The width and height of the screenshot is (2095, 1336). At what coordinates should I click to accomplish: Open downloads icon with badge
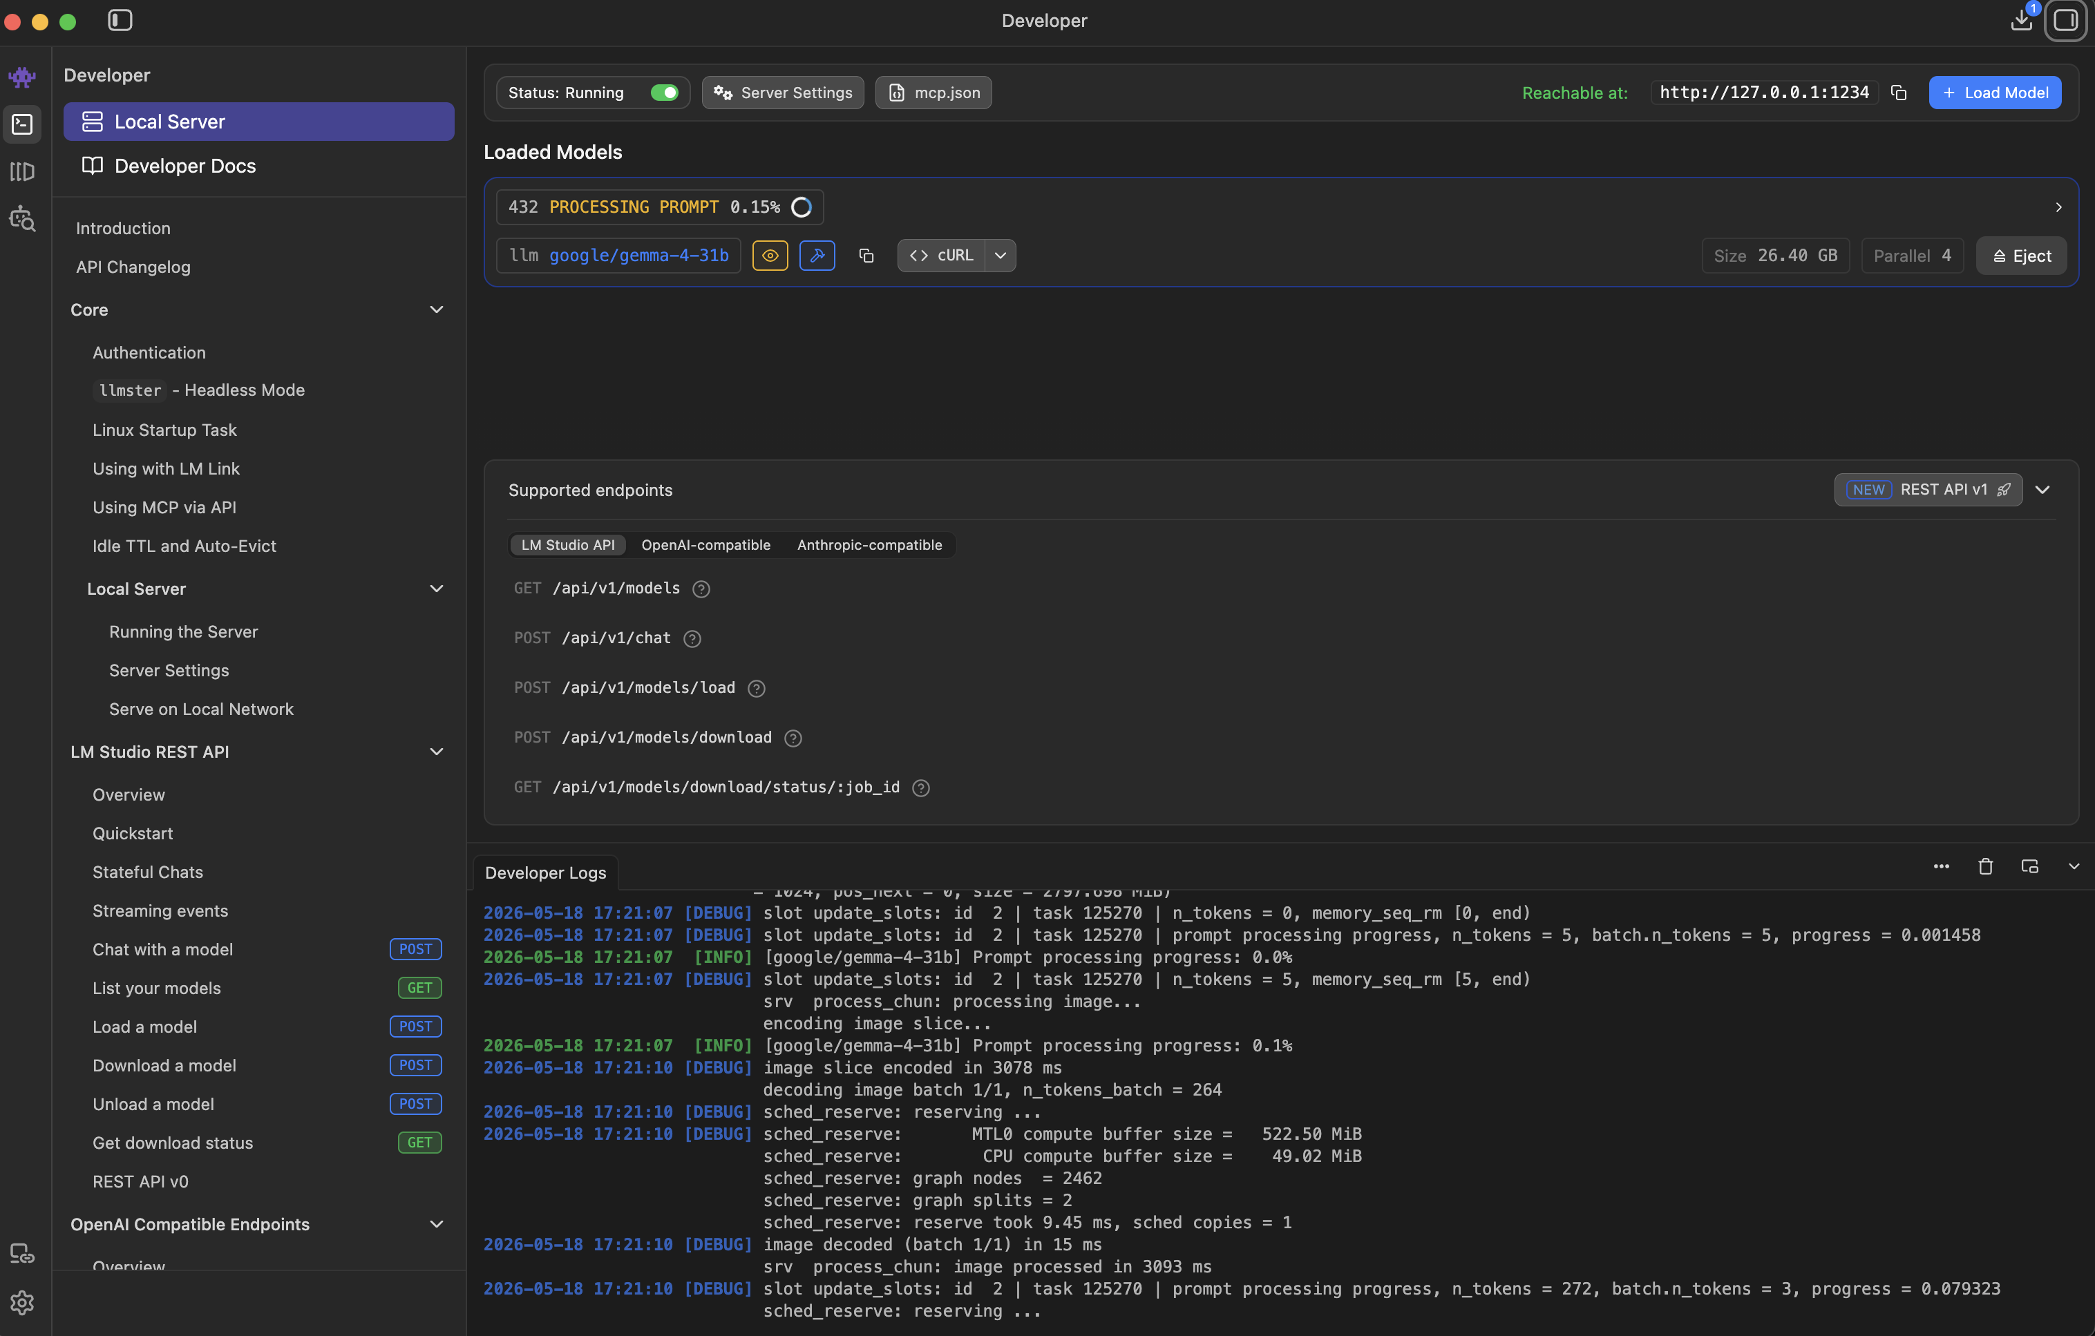tap(2022, 19)
